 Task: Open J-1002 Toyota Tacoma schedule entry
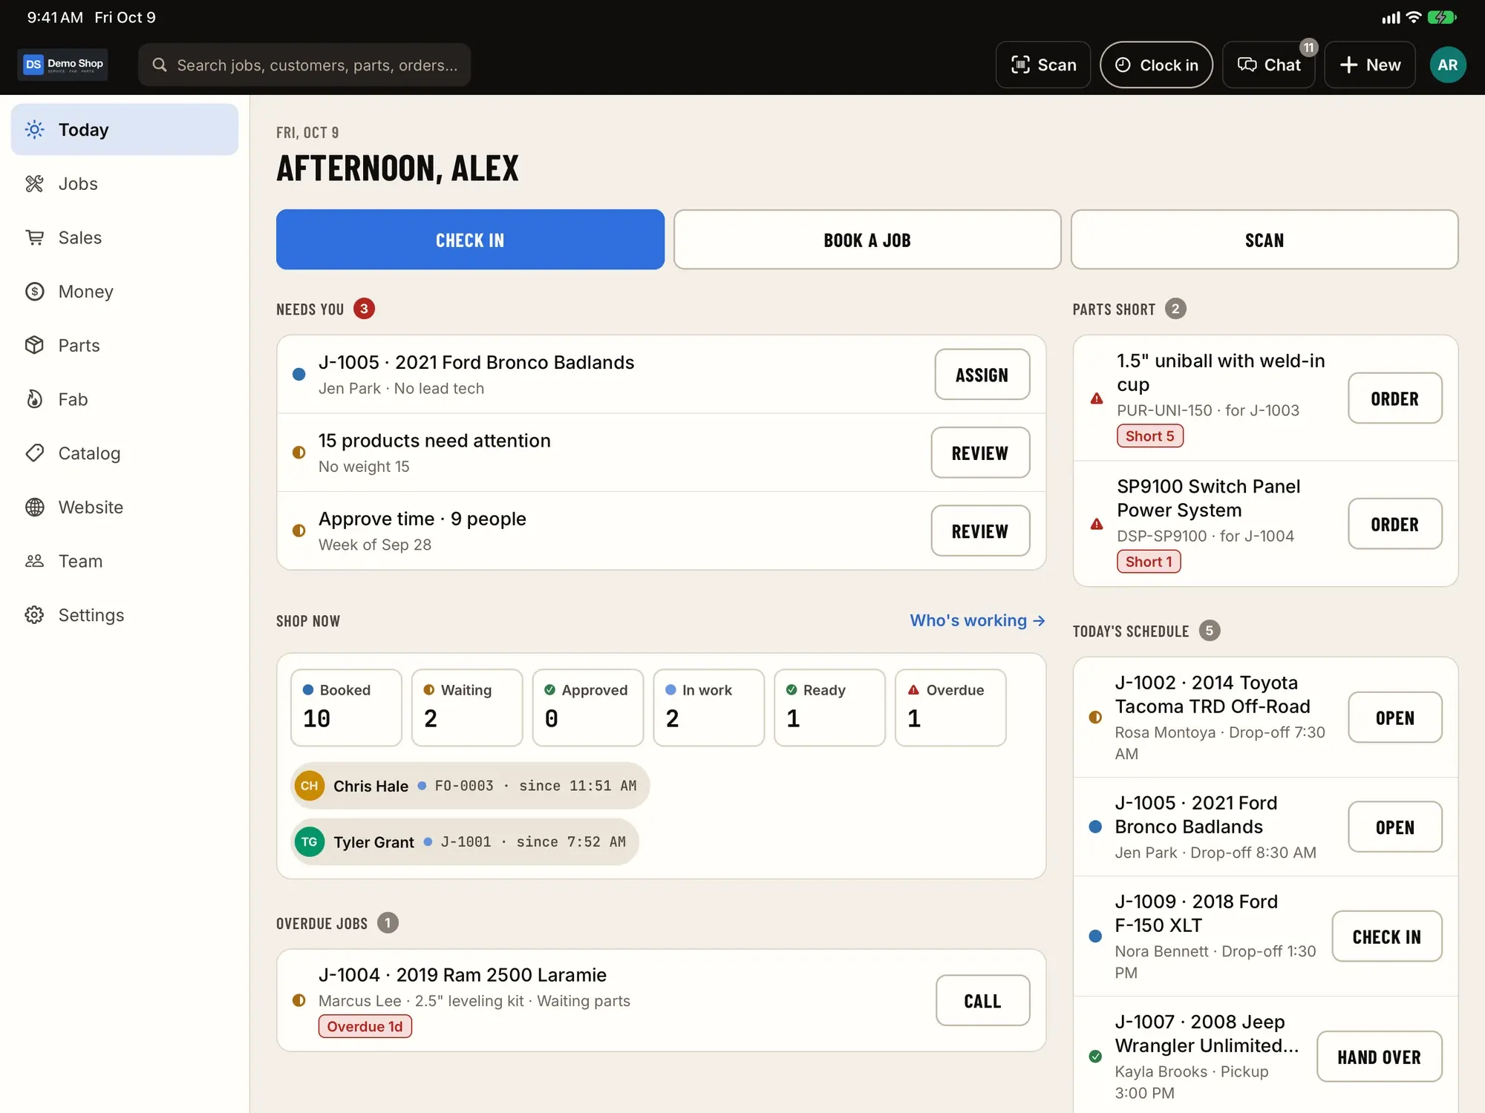click(1394, 718)
